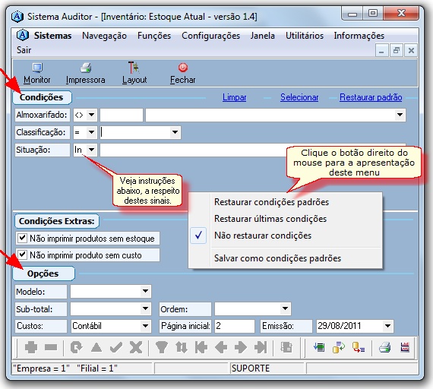Click the filter funnel icon

[162, 347]
